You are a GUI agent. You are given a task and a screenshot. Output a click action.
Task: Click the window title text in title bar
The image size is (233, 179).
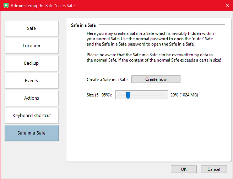[43, 6]
